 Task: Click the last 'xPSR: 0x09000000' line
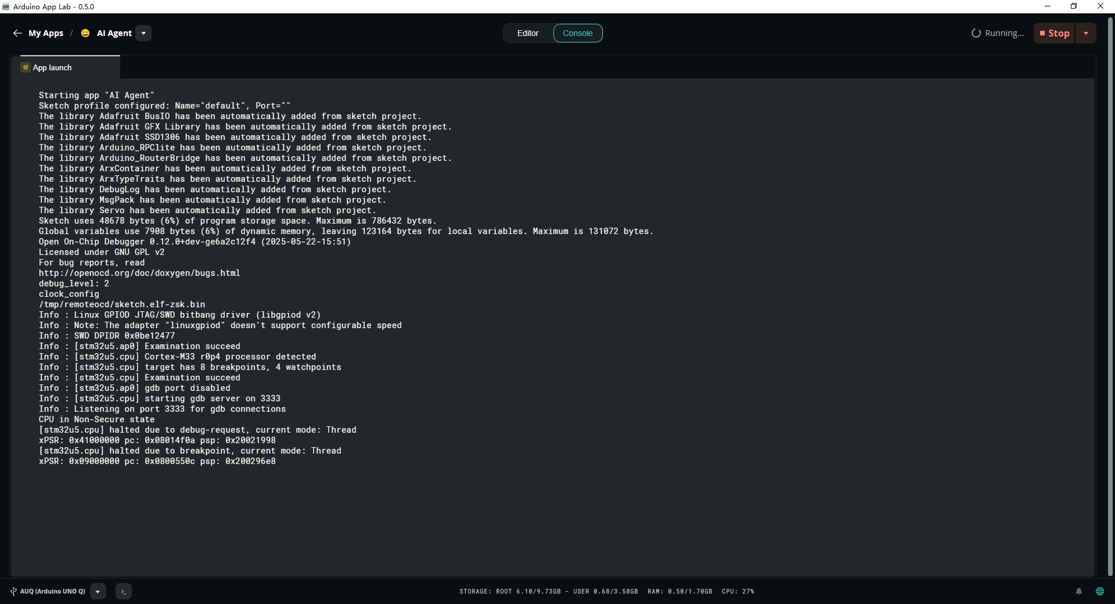(157, 461)
